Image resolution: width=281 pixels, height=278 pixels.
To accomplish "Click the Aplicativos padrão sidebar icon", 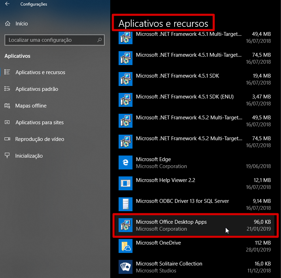I will 7,89.
